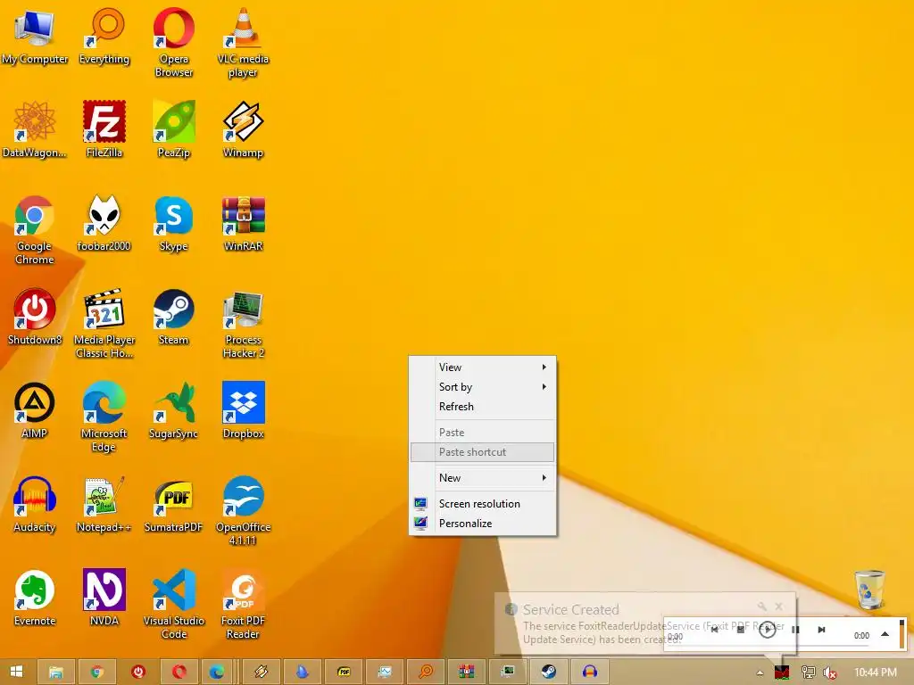
Task: Select the Notepad++ desktop shortcut
Action: pos(104,505)
